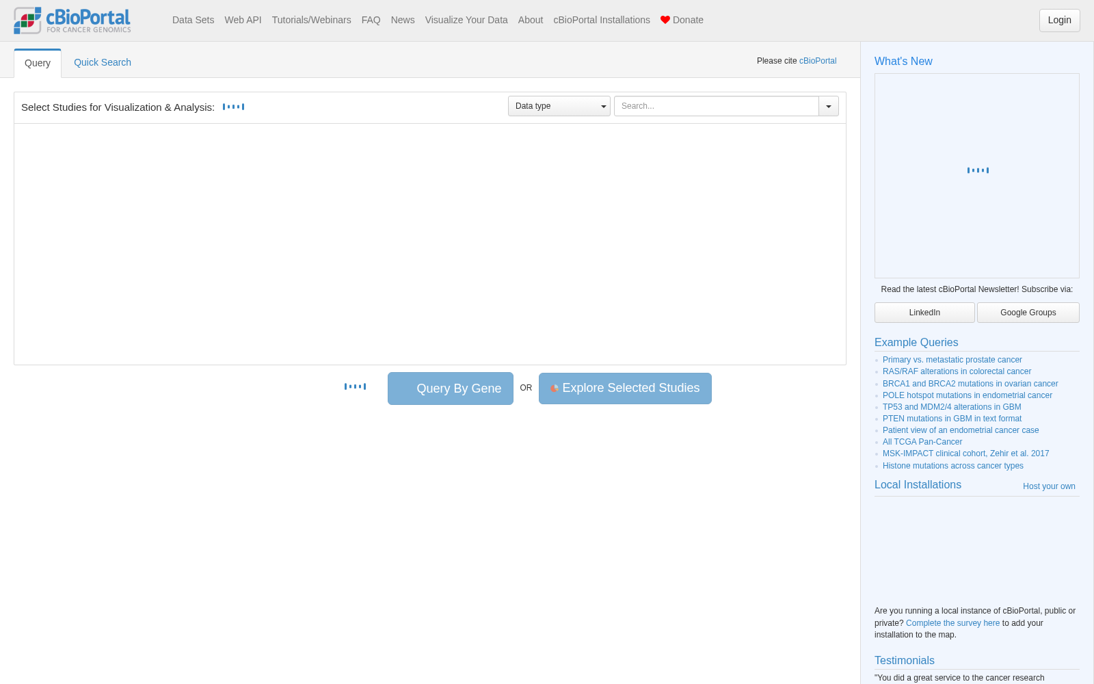1094x684 pixels.
Task: Switch to the Query tab
Action: 38,63
